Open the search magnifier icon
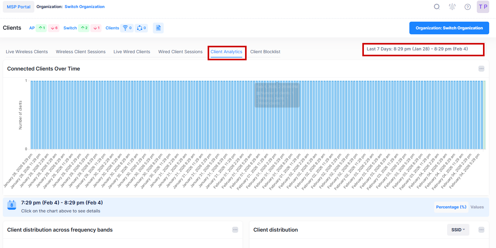This screenshot has height=248, width=496. click(x=437, y=7)
